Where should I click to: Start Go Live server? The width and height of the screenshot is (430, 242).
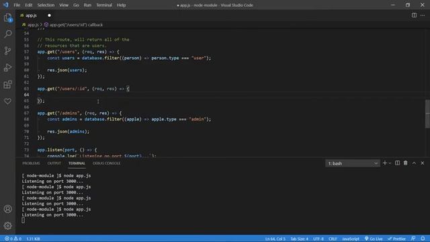click(374, 239)
